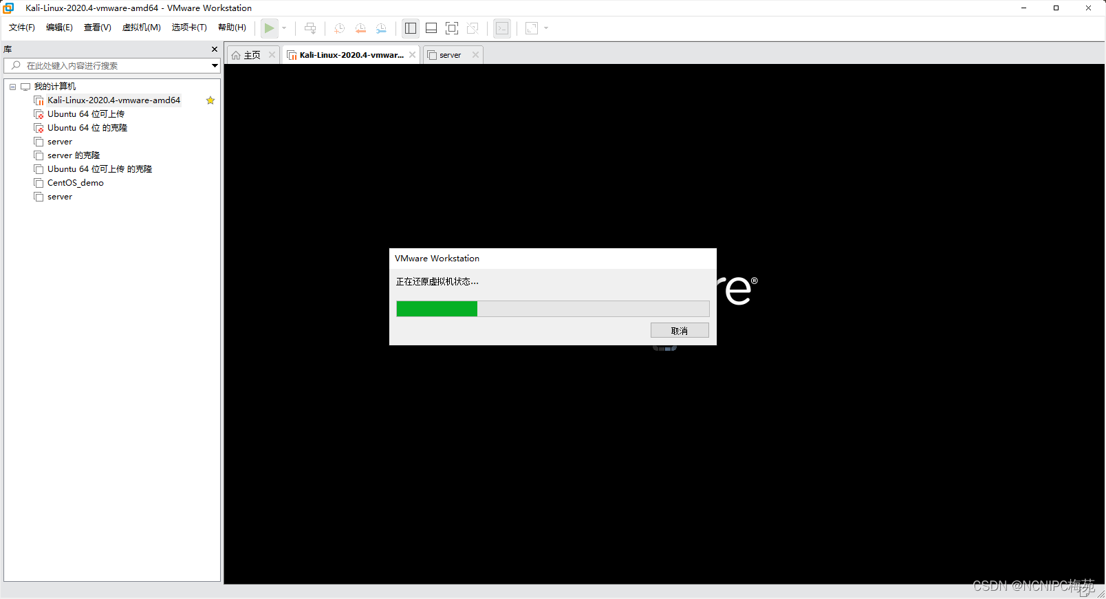Open the library search dropdown arrow

point(215,66)
